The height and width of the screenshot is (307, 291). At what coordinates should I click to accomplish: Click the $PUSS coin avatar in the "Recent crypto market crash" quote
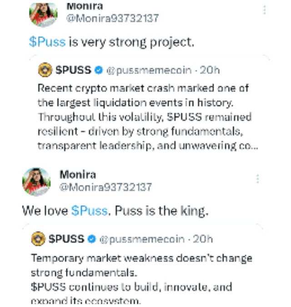45,70
